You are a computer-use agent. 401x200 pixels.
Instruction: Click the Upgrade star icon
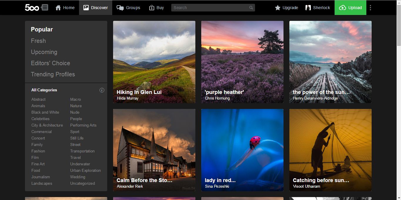pyautogui.click(x=278, y=8)
